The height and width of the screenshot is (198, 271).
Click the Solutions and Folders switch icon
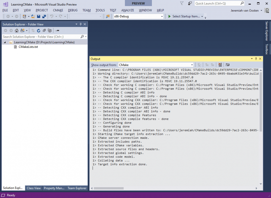[x=22, y=31]
